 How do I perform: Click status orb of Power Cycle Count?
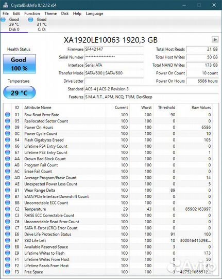click(x=8, y=133)
